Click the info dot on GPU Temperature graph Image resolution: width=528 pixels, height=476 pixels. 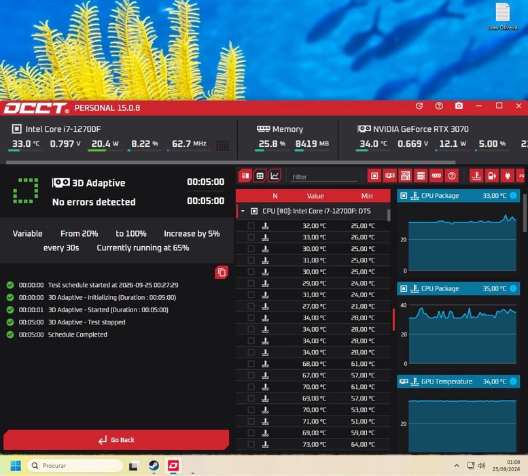tap(513, 381)
